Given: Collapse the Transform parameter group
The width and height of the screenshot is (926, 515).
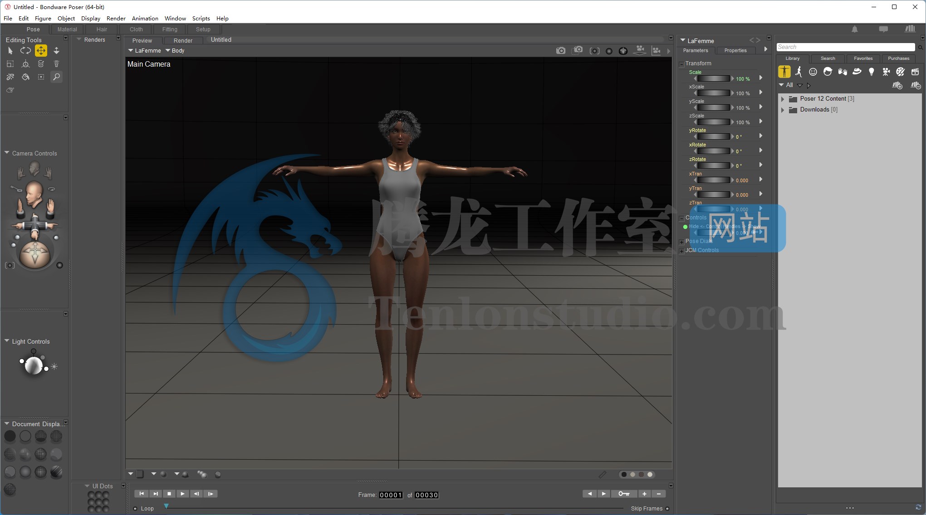Looking at the screenshot, I should [681, 64].
